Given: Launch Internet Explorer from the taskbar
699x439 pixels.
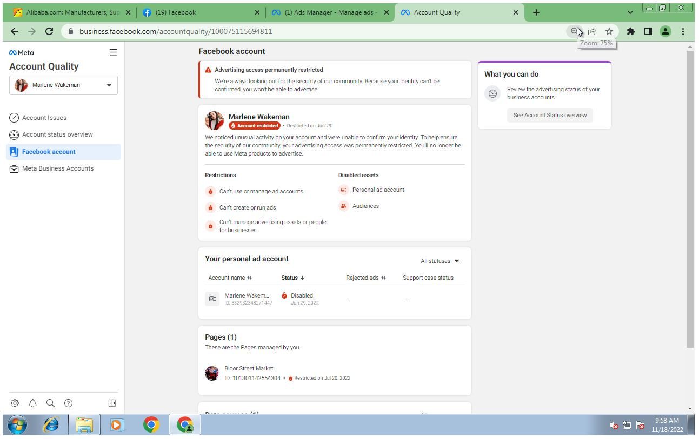Looking at the screenshot, I should 52,426.
